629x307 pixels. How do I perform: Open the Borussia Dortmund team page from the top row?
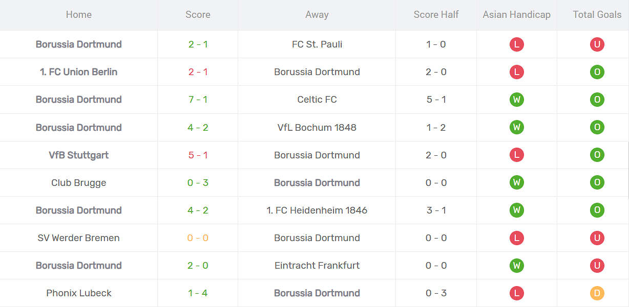click(78, 44)
